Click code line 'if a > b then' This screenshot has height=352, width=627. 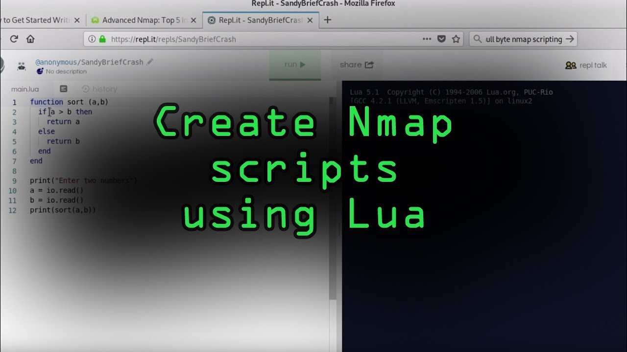[x=65, y=111]
